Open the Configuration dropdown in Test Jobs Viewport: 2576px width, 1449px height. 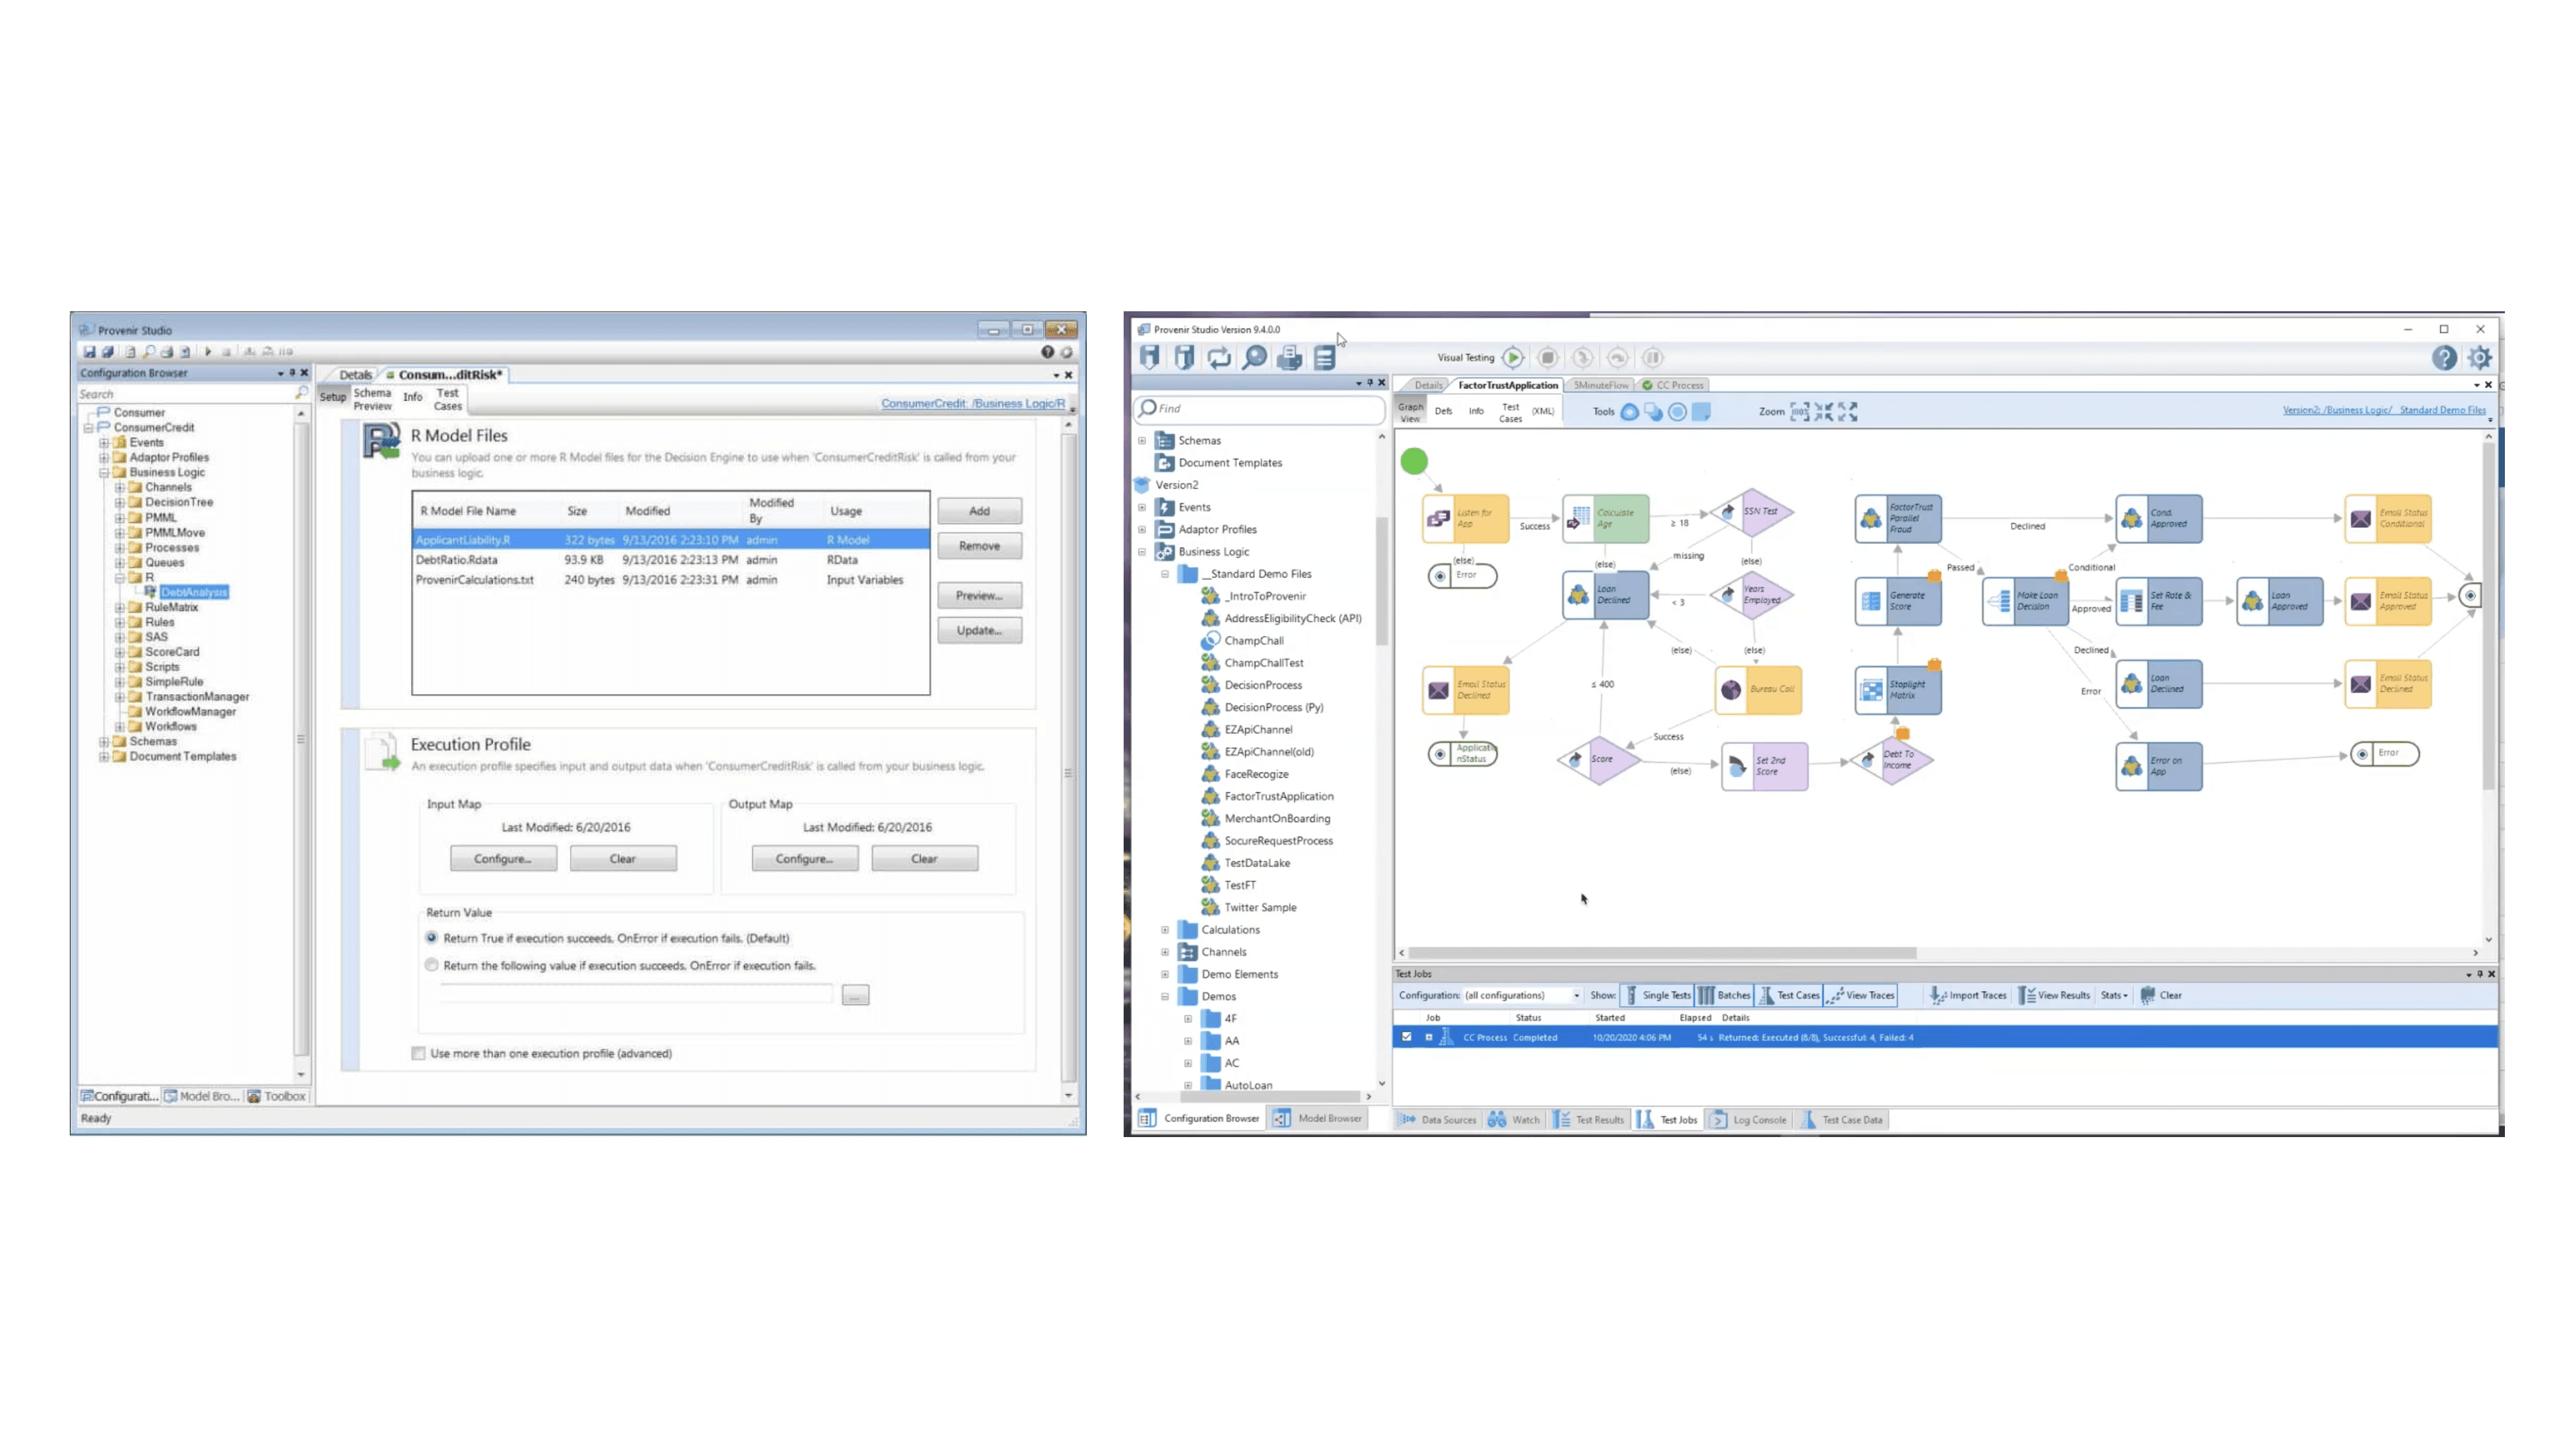click(x=1576, y=995)
